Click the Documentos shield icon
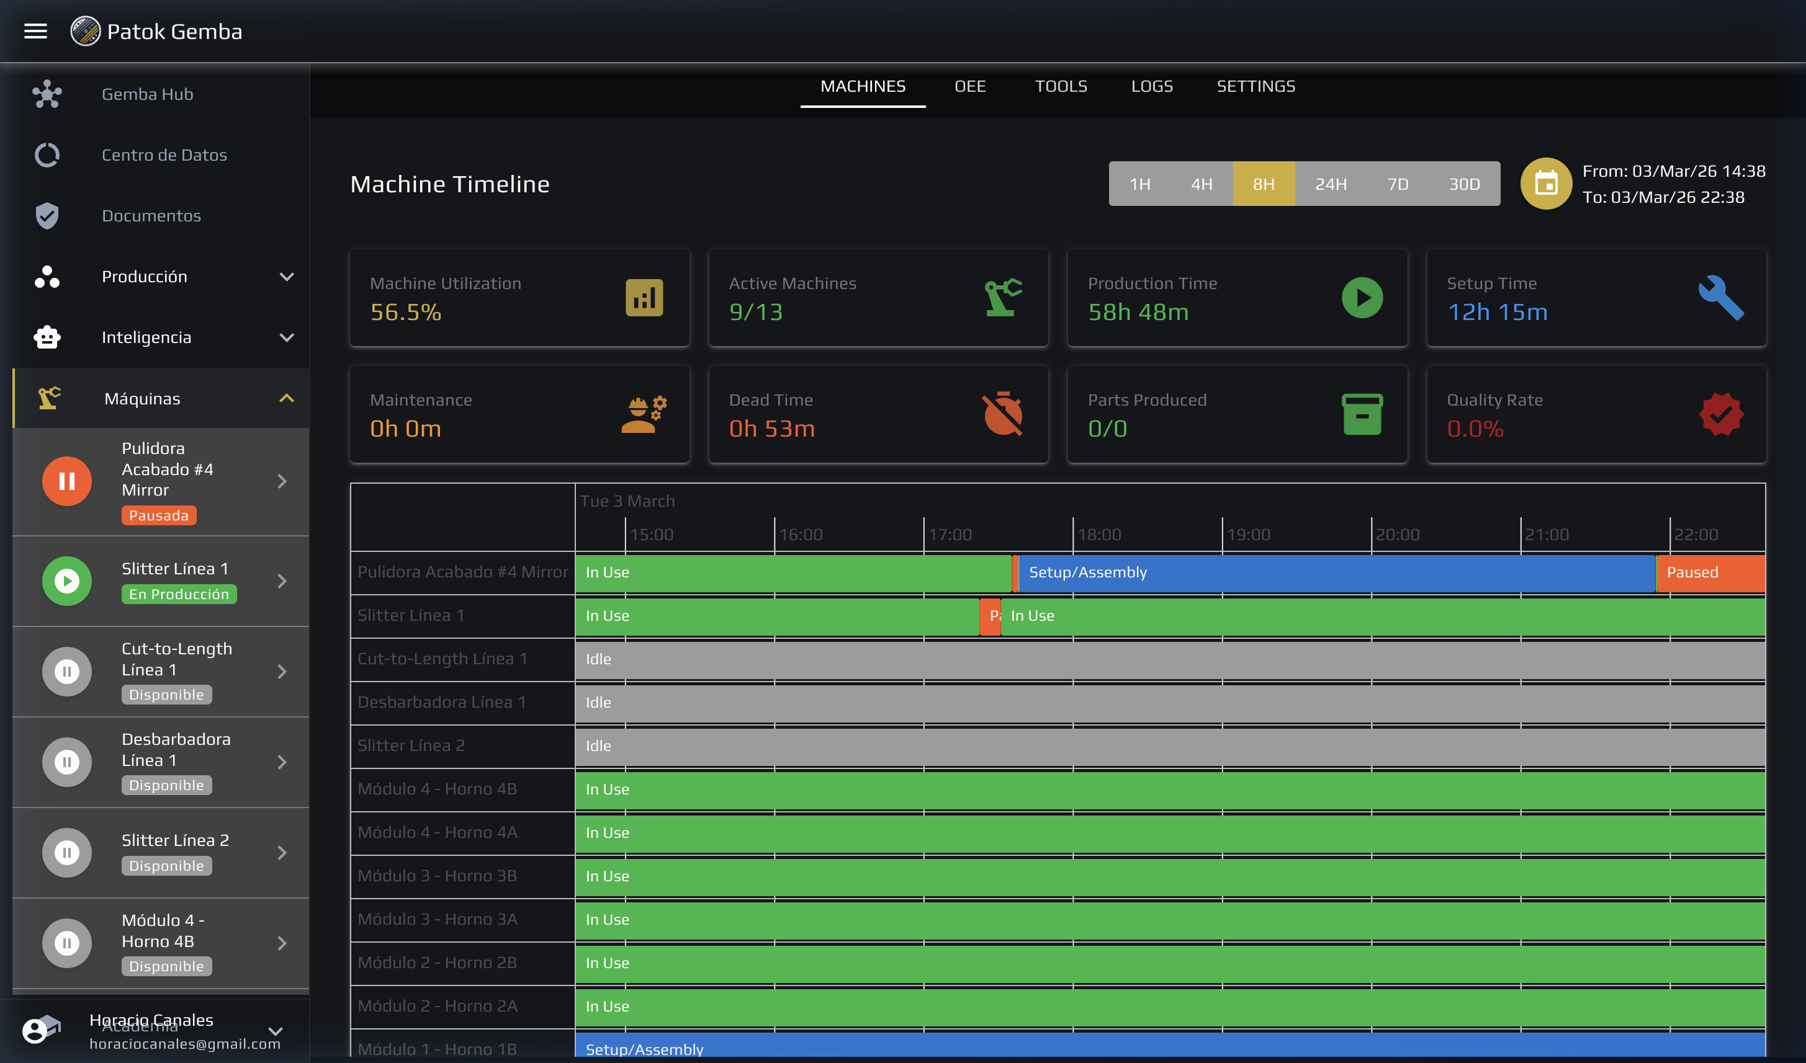The height and width of the screenshot is (1063, 1806). pos(47,216)
